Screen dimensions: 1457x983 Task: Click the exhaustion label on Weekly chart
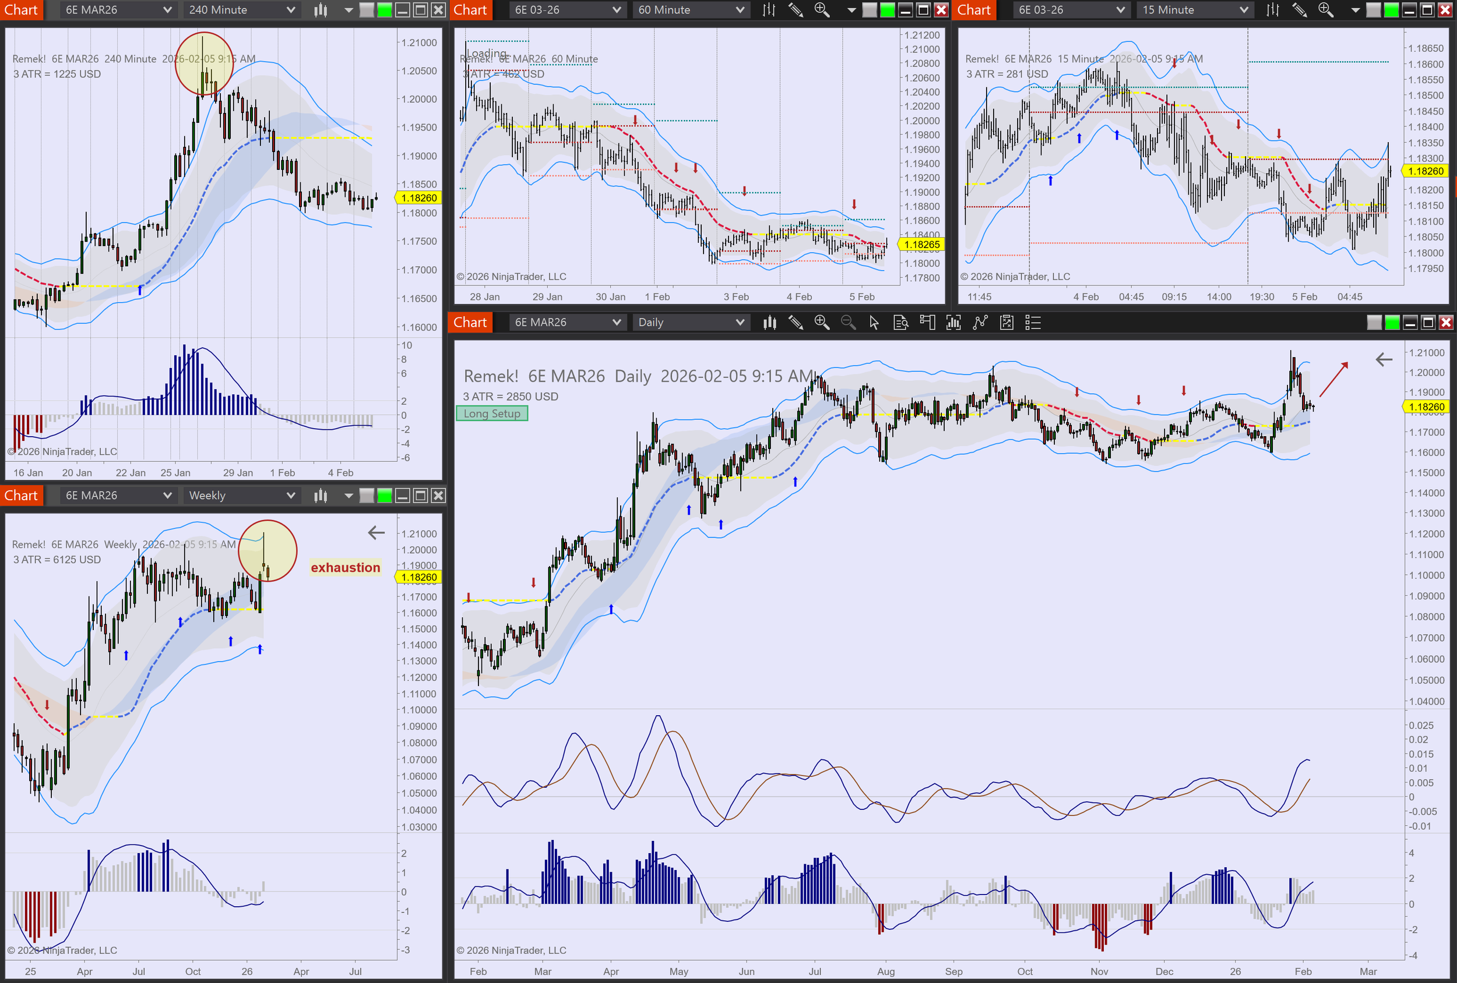point(345,568)
